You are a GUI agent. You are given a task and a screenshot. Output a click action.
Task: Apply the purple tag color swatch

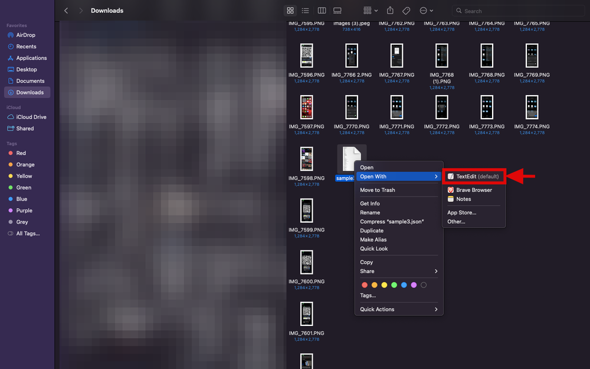click(413, 285)
